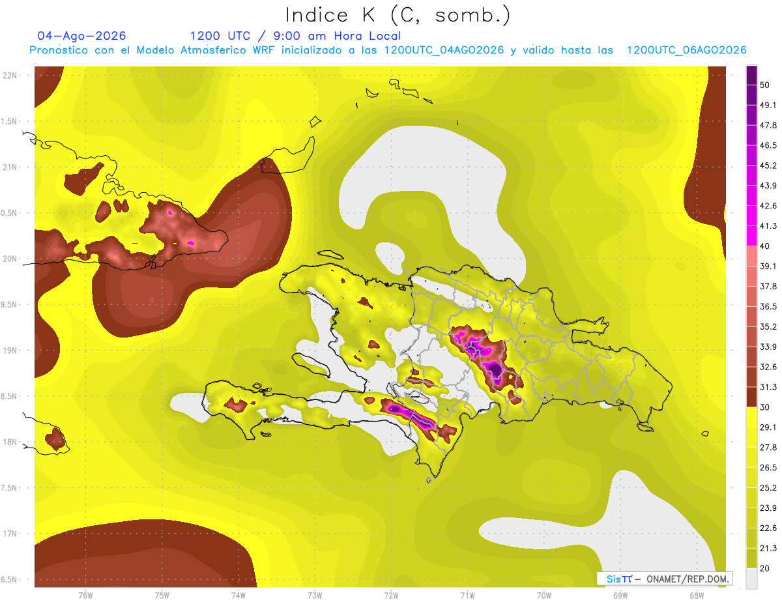Screen dimensions: 782x604
Task: Click the light gray swatch below 20
Action: pyautogui.click(x=751, y=579)
